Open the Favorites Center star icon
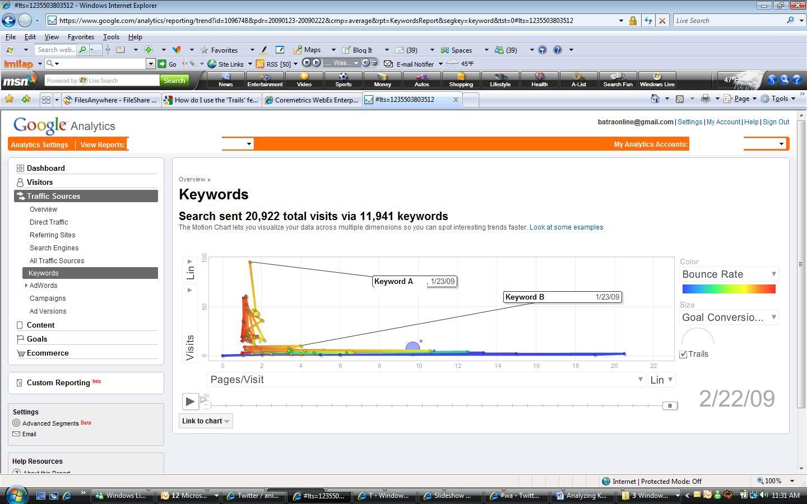 9,99
